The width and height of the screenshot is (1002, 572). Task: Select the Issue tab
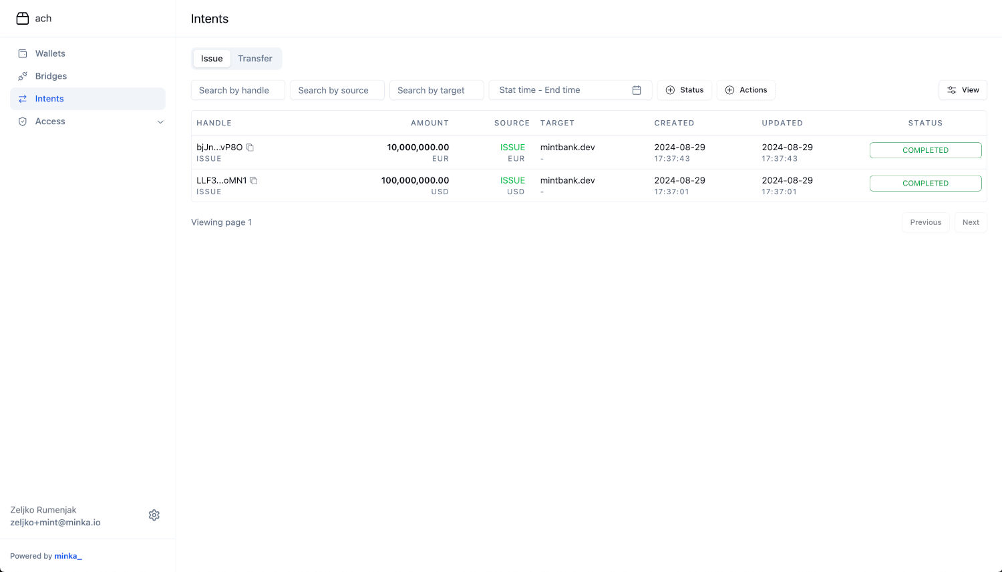pyautogui.click(x=212, y=59)
